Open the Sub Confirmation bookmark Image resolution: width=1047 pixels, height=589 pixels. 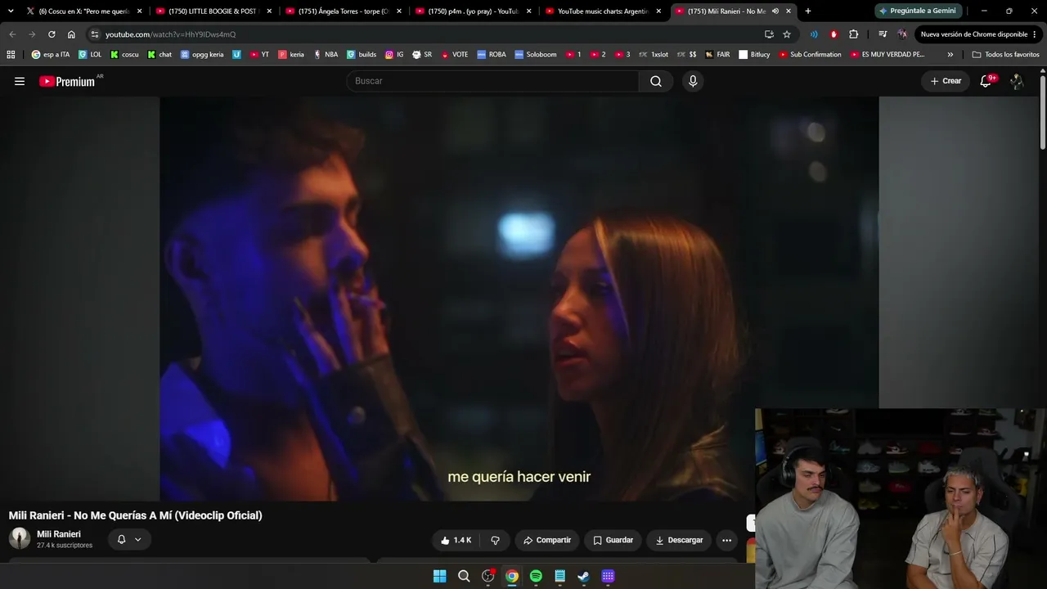pos(810,55)
